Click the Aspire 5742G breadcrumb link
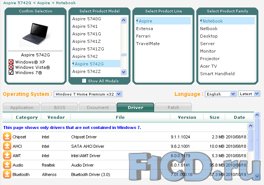 [x=17, y=3]
